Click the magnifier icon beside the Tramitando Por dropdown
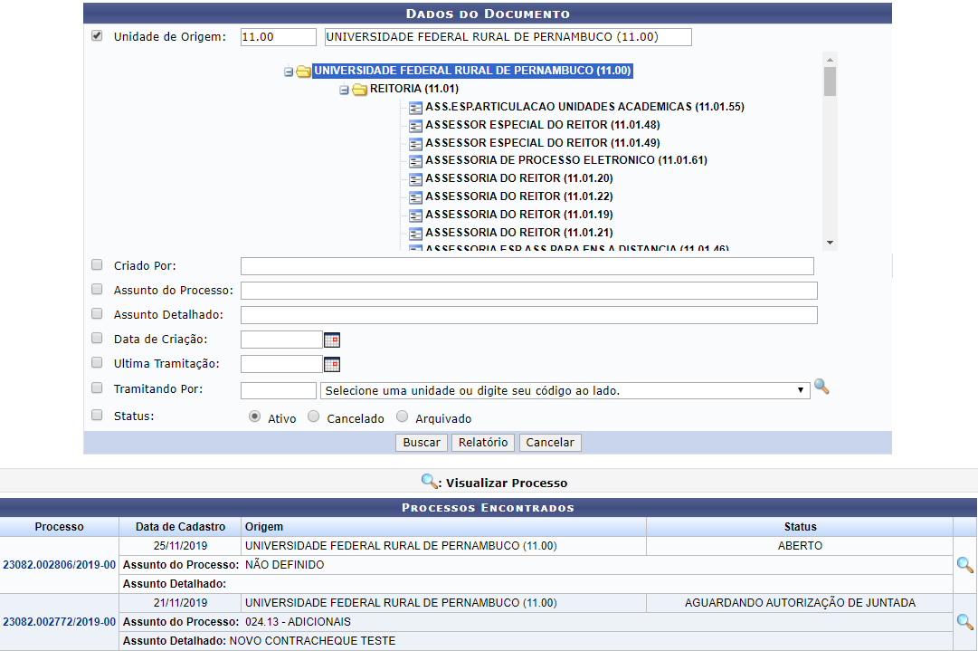The height and width of the screenshot is (651, 978). [x=821, y=387]
